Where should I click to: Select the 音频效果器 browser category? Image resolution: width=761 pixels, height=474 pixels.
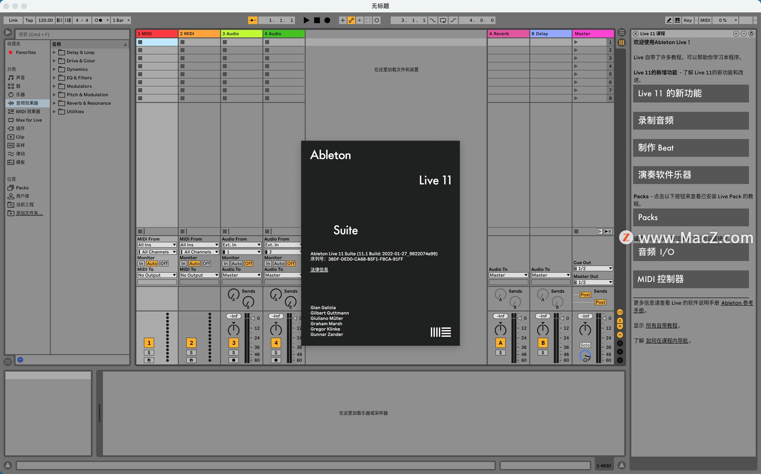27,103
